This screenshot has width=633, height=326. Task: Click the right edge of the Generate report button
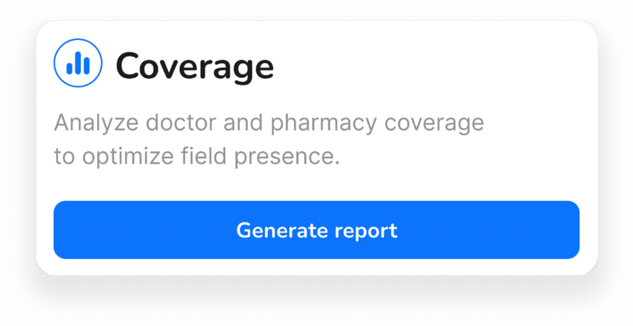[573, 230]
